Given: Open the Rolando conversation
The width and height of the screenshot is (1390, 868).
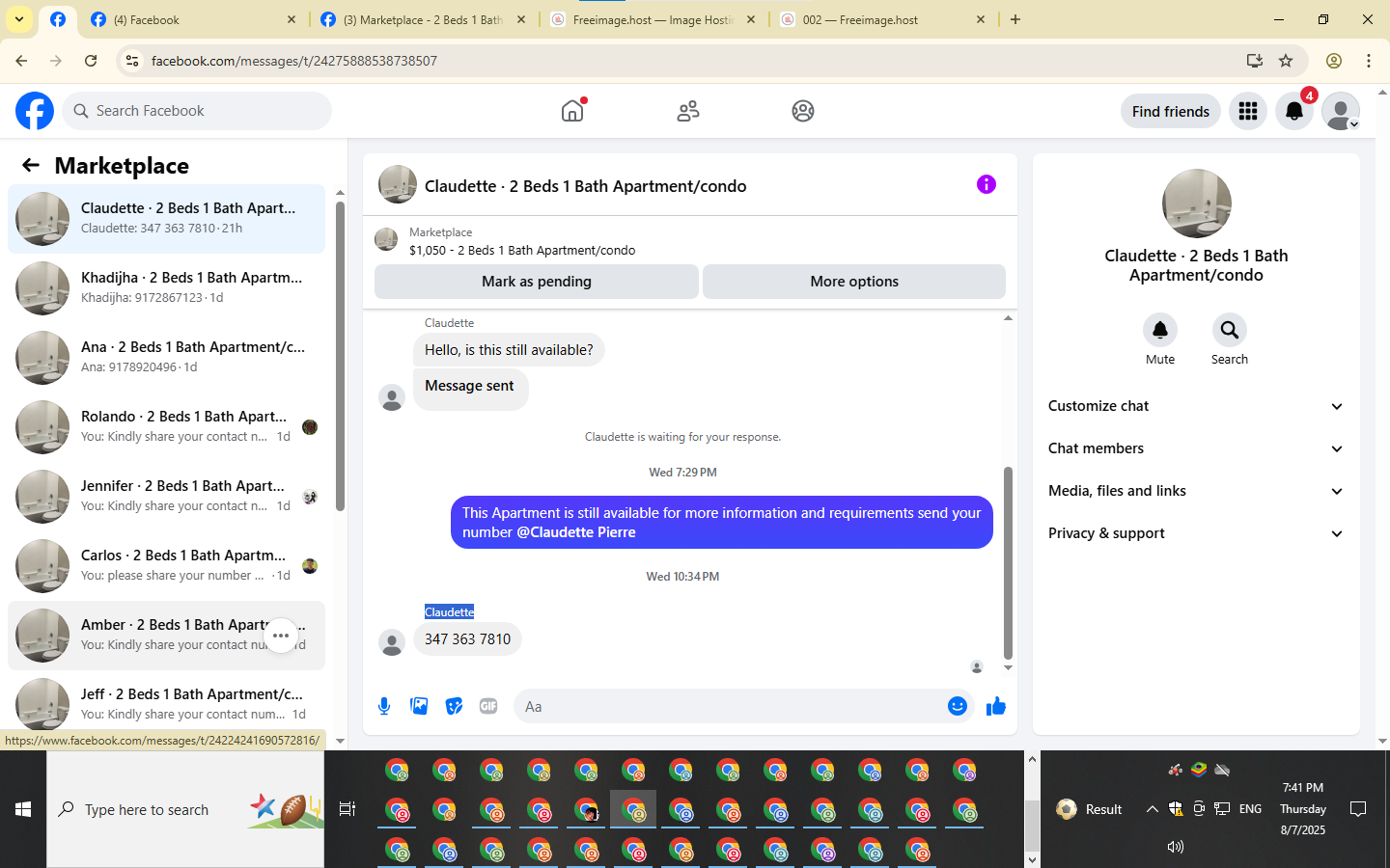Looking at the screenshot, I should point(166,426).
